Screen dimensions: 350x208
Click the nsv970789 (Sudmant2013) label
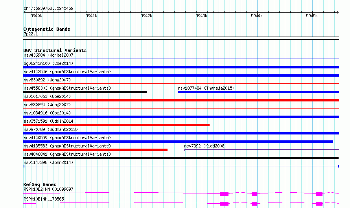tap(51, 129)
